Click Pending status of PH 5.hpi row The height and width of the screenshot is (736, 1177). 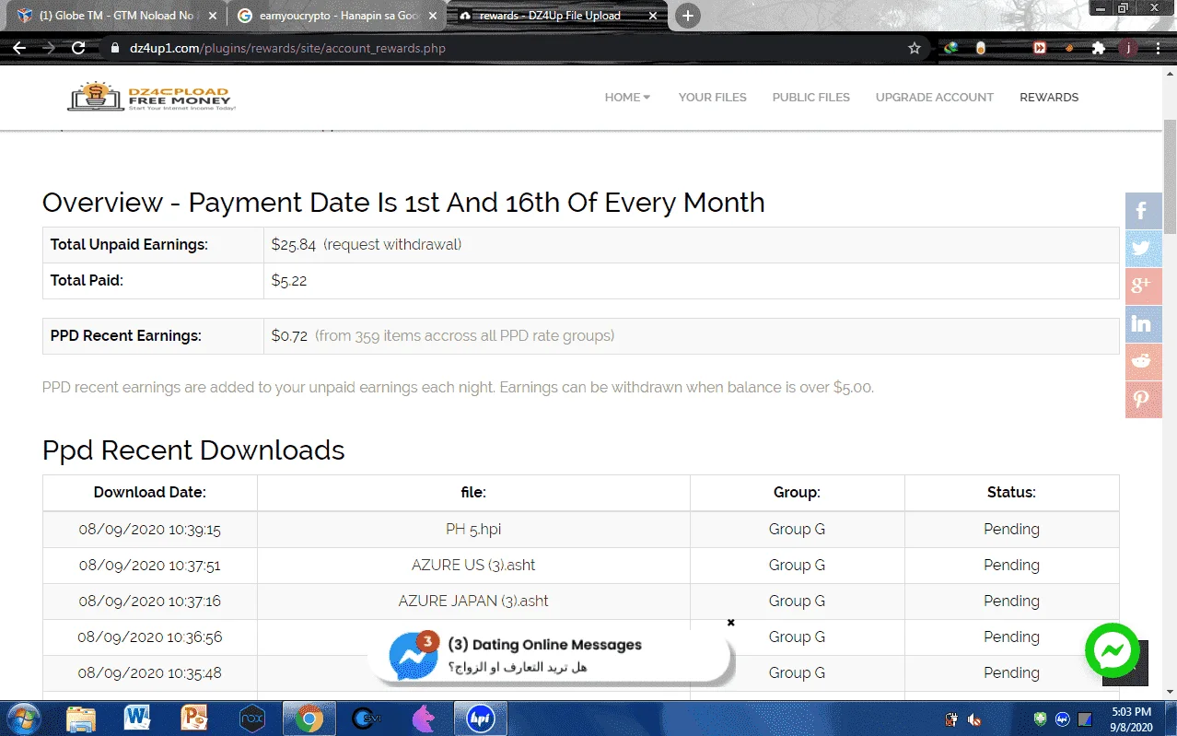click(1011, 529)
